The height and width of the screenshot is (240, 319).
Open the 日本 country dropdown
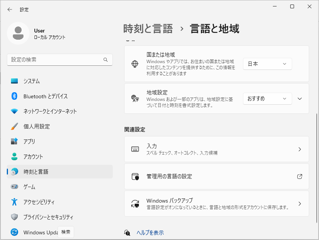[267, 64]
